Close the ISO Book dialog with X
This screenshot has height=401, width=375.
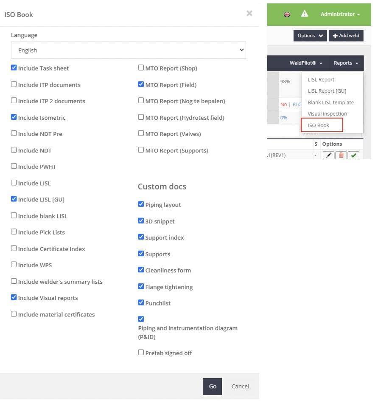click(249, 13)
